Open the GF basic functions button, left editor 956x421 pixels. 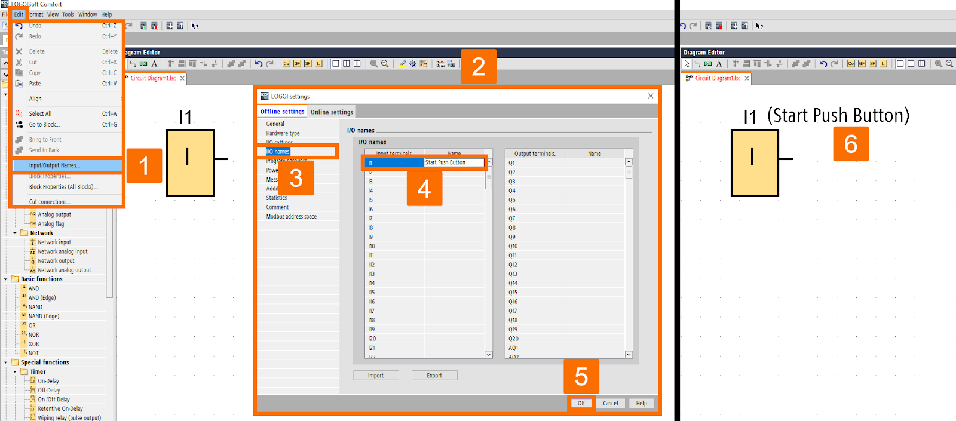(x=297, y=64)
